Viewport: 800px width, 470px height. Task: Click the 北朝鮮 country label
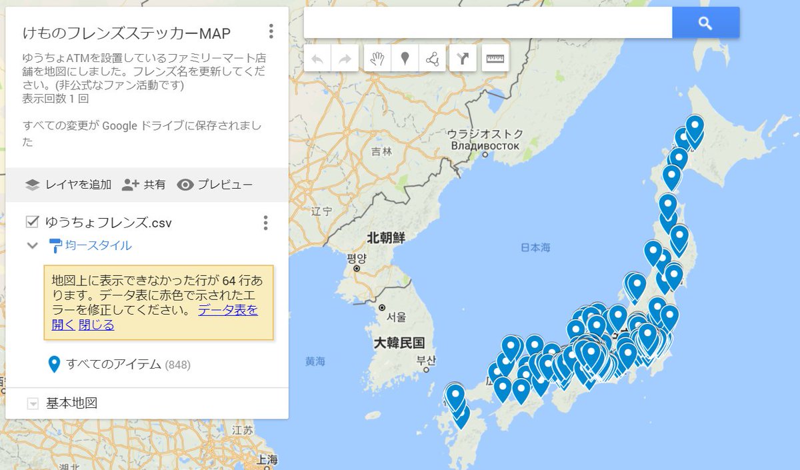tap(386, 237)
